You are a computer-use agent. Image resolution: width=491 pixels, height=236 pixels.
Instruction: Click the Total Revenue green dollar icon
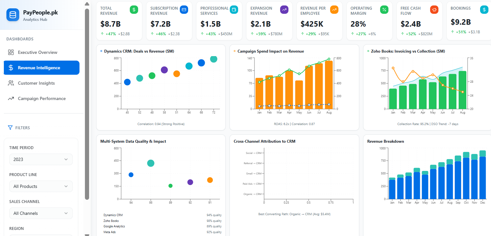pos(134,10)
